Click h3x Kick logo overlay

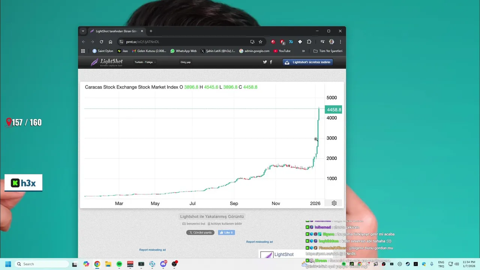tap(23, 183)
